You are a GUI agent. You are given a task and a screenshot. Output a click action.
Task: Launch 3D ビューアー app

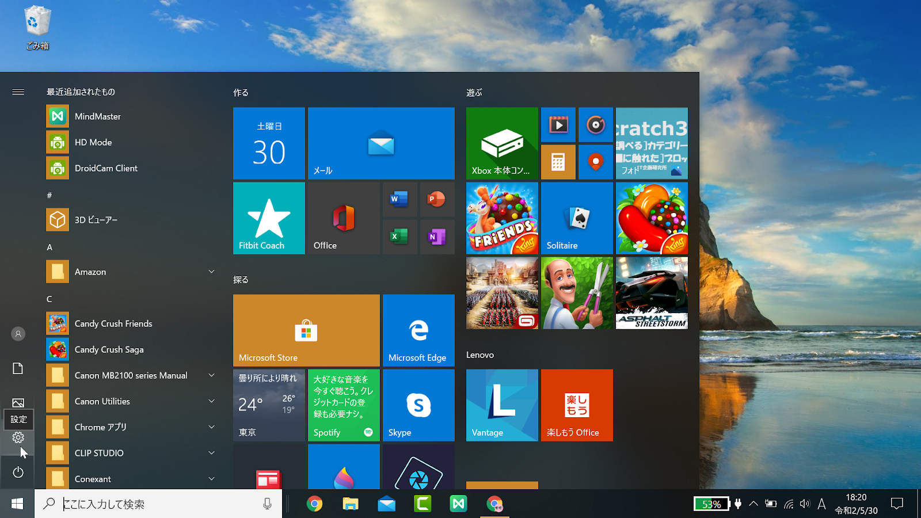coord(131,220)
